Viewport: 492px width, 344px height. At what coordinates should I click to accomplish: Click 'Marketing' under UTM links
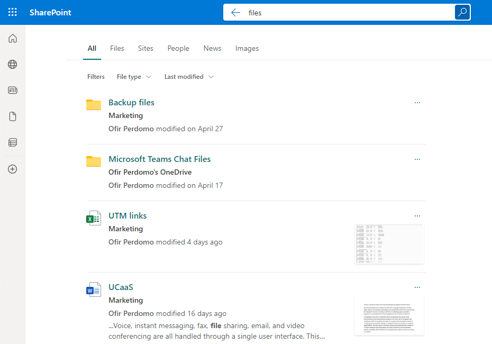pyautogui.click(x=125, y=229)
